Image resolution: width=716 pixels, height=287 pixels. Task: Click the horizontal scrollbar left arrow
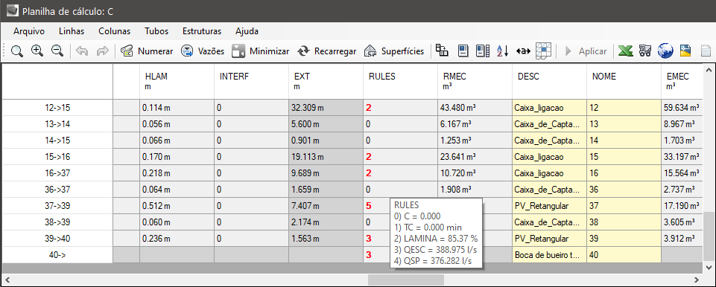tap(7, 280)
